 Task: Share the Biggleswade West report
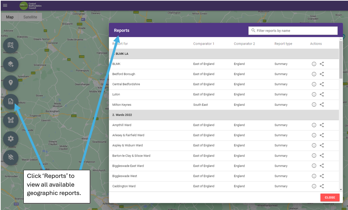point(321,176)
